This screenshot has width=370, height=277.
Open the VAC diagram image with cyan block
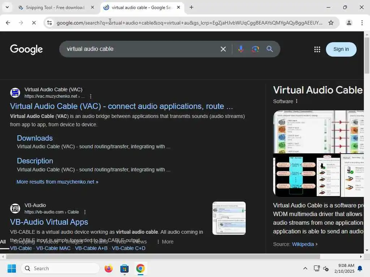[295, 175]
